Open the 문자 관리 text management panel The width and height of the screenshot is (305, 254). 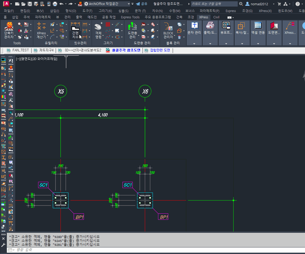point(194,28)
